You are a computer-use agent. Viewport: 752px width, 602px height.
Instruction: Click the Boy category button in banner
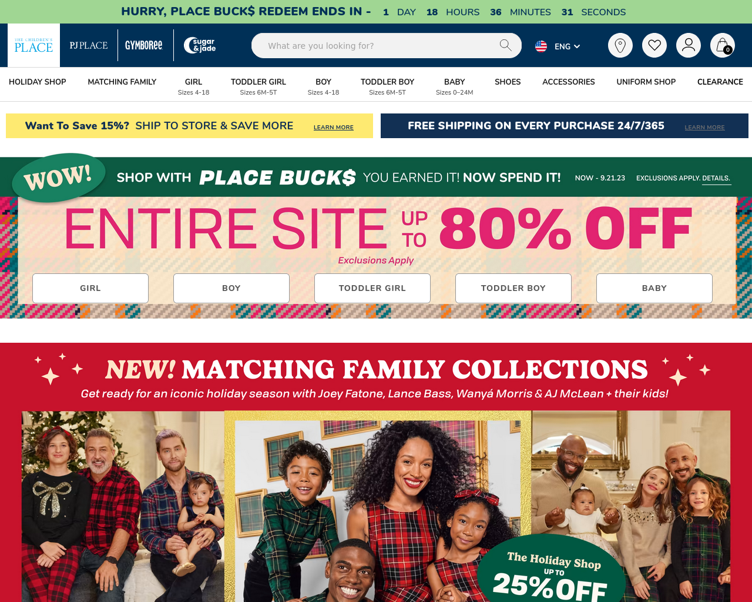coord(231,288)
